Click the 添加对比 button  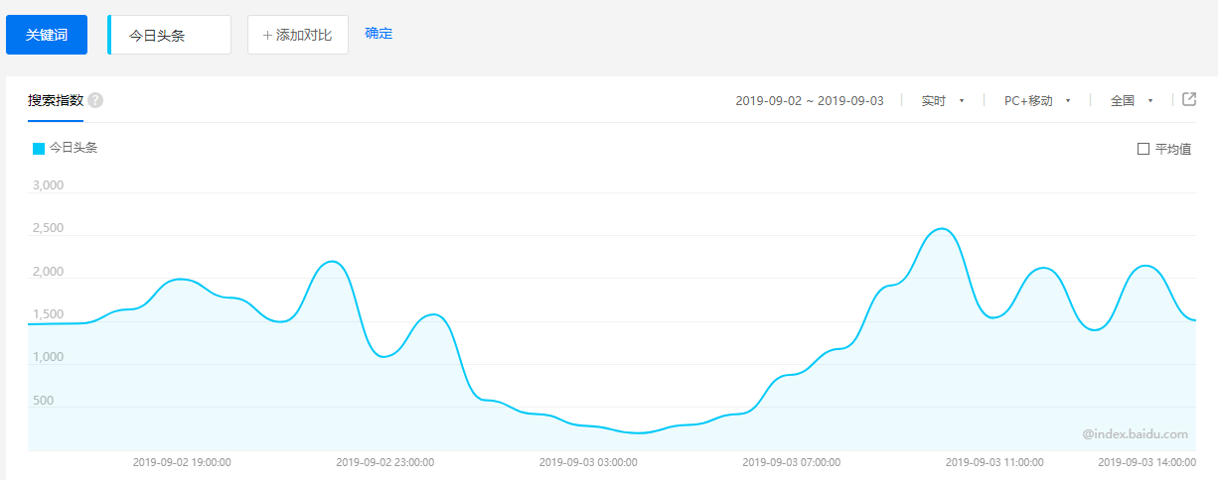pyautogui.click(x=298, y=35)
